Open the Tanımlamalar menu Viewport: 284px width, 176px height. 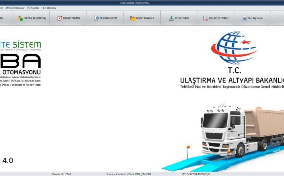(15, 8)
